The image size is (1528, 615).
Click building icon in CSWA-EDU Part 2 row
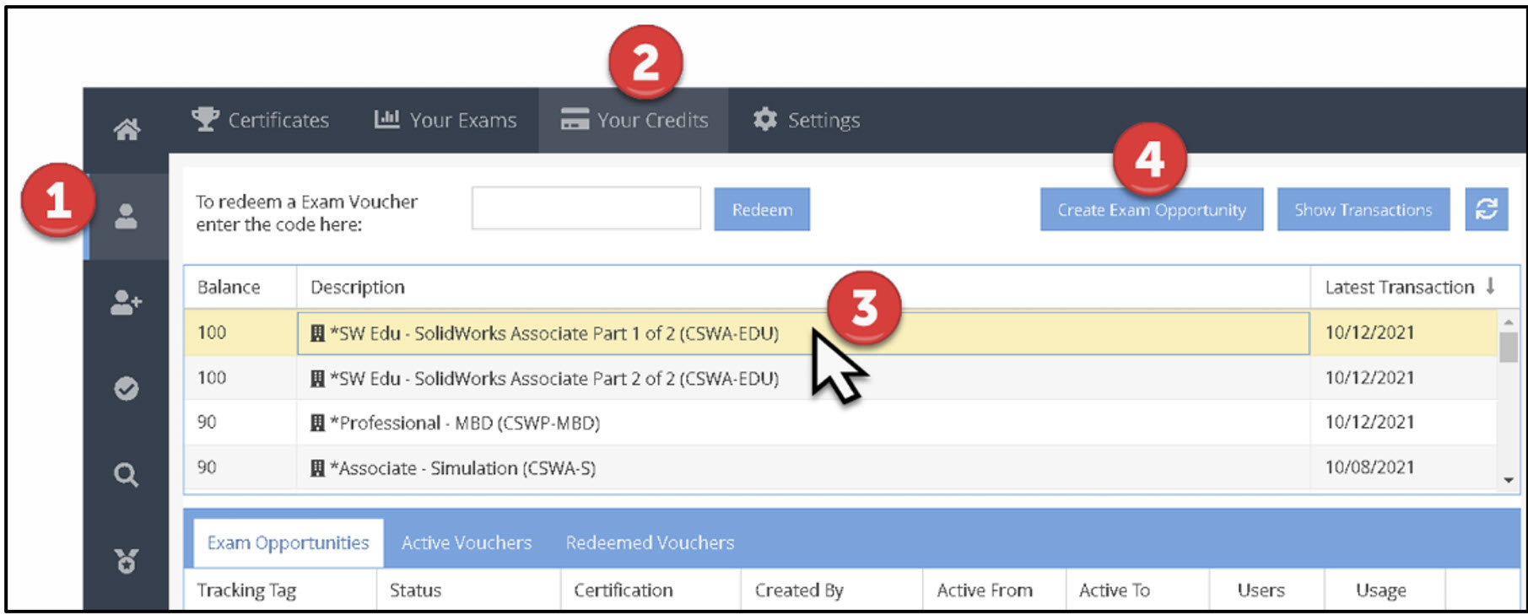pyautogui.click(x=318, y=379)
